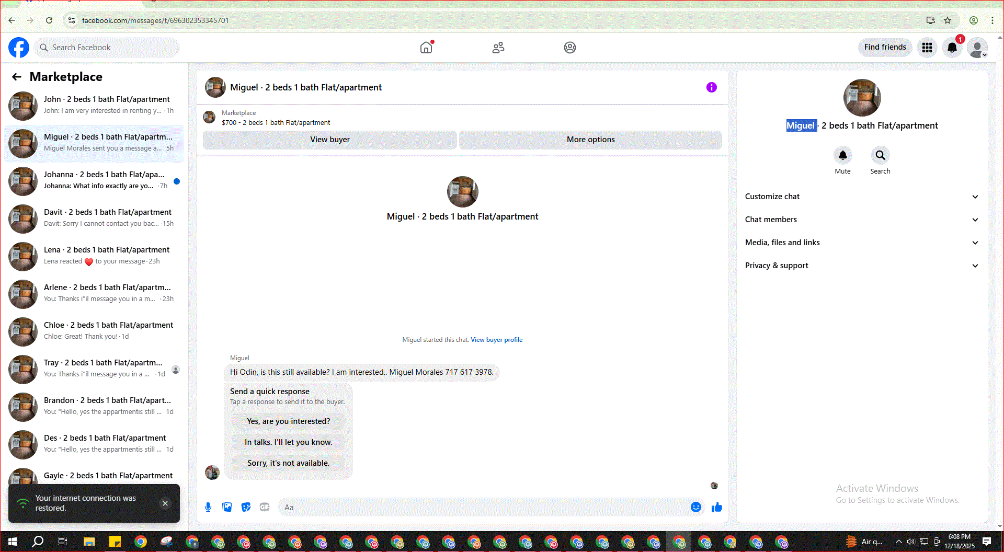Open the browser profile icon in Chrome toolbar
The image size is (1004, 552).
(x=974, y=20)
